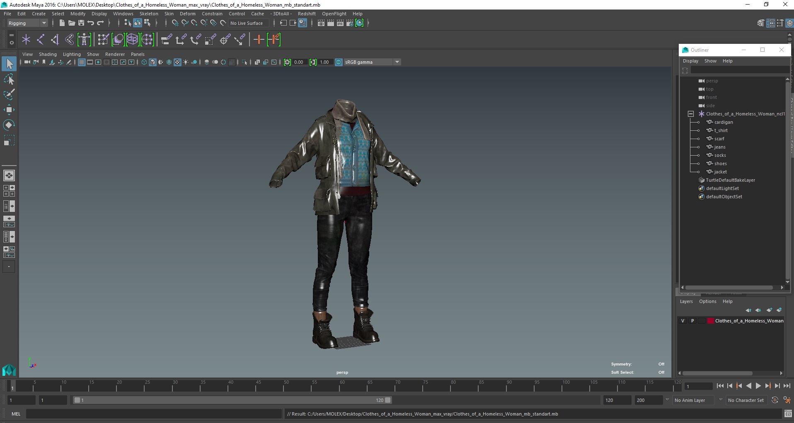Step forward one key button
794x423 pixels.
(767, 386)
